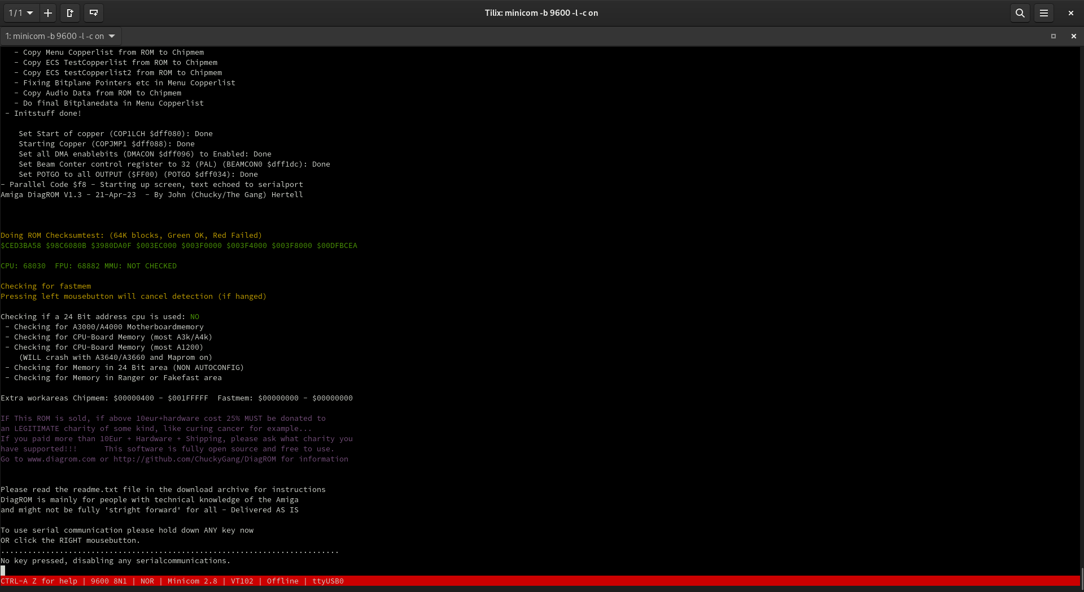Viewport: 1084px width, 592px height.
Task: Click the 'Offline' status indicator
Action: pos(283,581)
